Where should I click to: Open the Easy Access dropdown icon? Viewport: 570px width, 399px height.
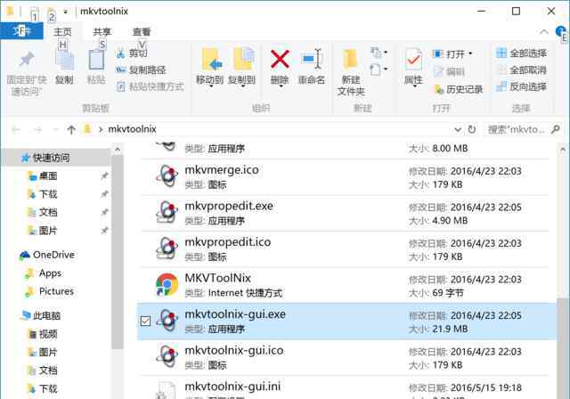379,69
